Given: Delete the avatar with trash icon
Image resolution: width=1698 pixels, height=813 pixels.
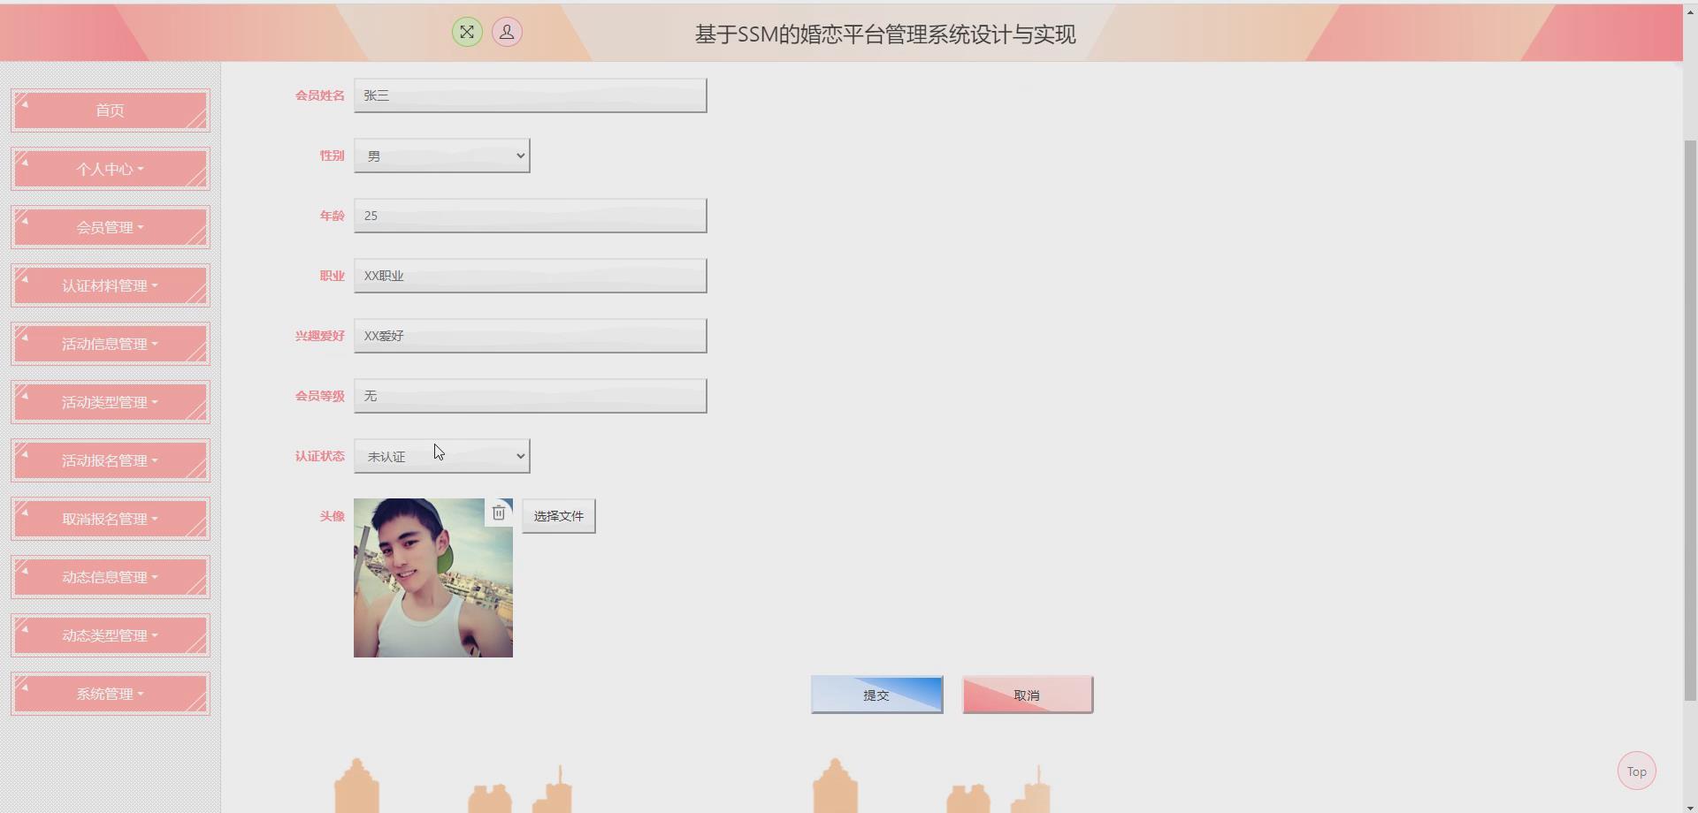Looking at the screenshot, I should click(499, 513).
